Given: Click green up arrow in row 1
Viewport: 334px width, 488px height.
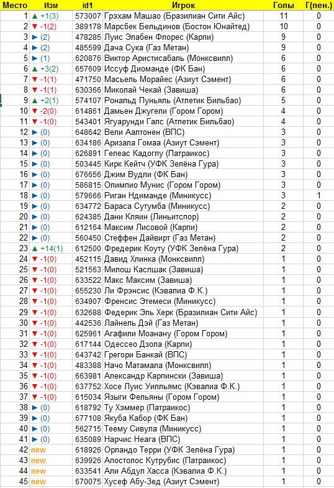Looking at the screenshot, I should (35, 16).
